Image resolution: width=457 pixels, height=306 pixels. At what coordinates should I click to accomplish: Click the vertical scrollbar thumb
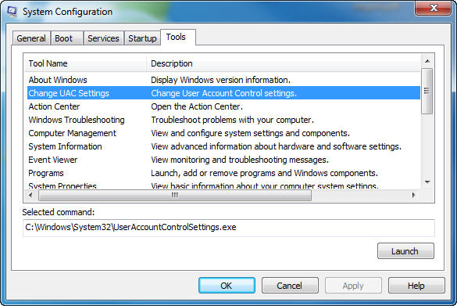click(427, 91)
